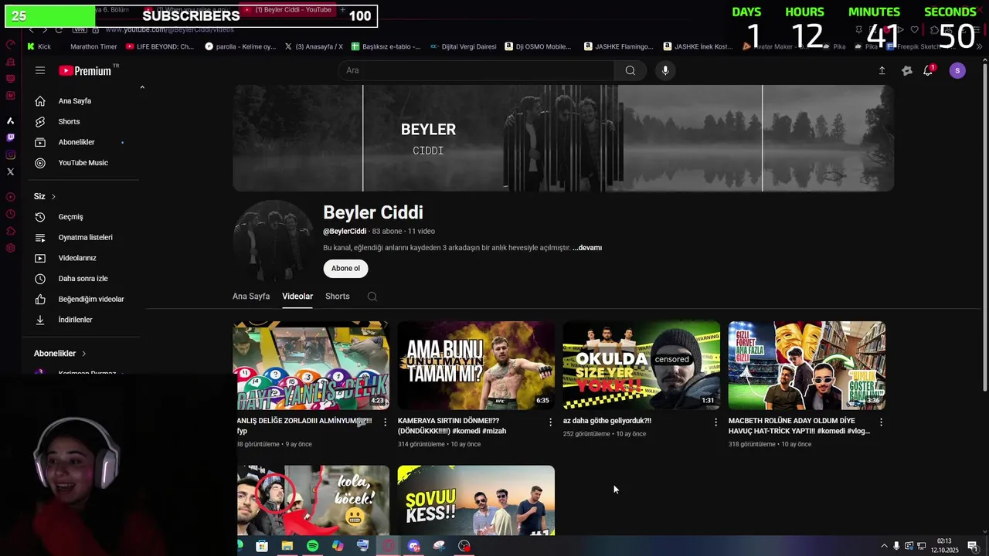
Task: Click in the Ara search field
Action: click(476, 70)
